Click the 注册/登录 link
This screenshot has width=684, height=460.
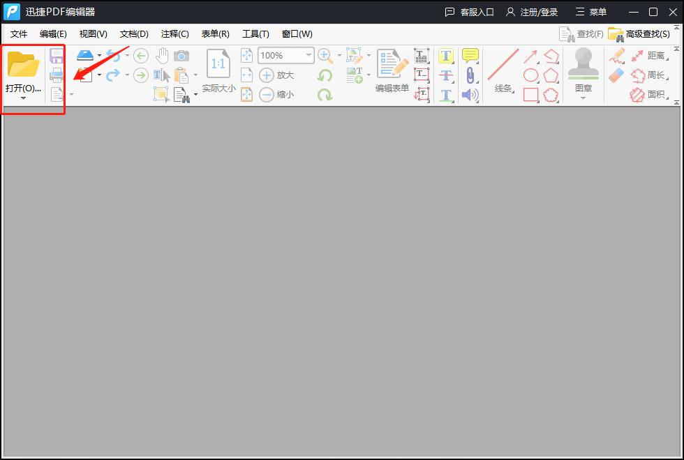[539, 12]
